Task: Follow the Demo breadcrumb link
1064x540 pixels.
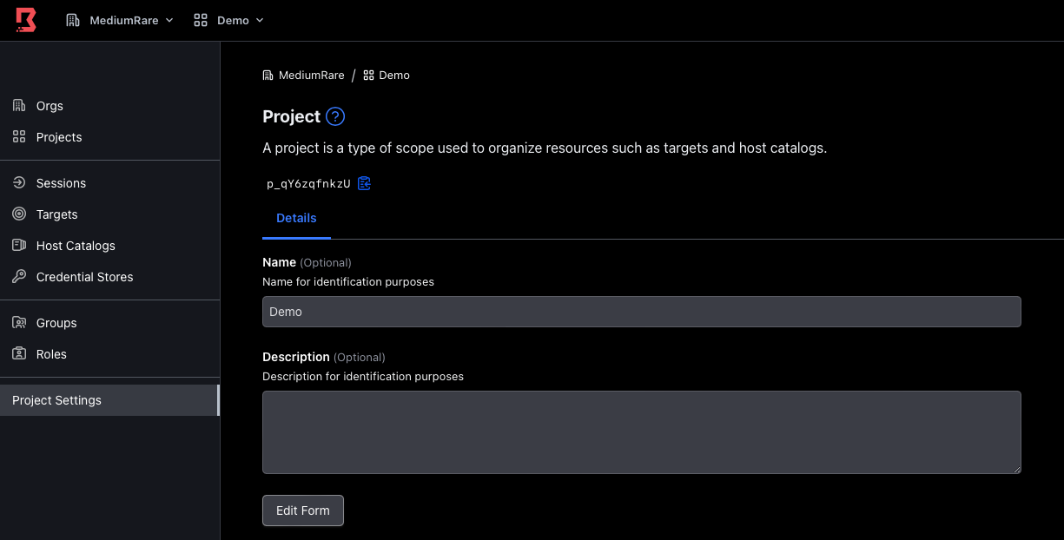Action: coord(393,76)
